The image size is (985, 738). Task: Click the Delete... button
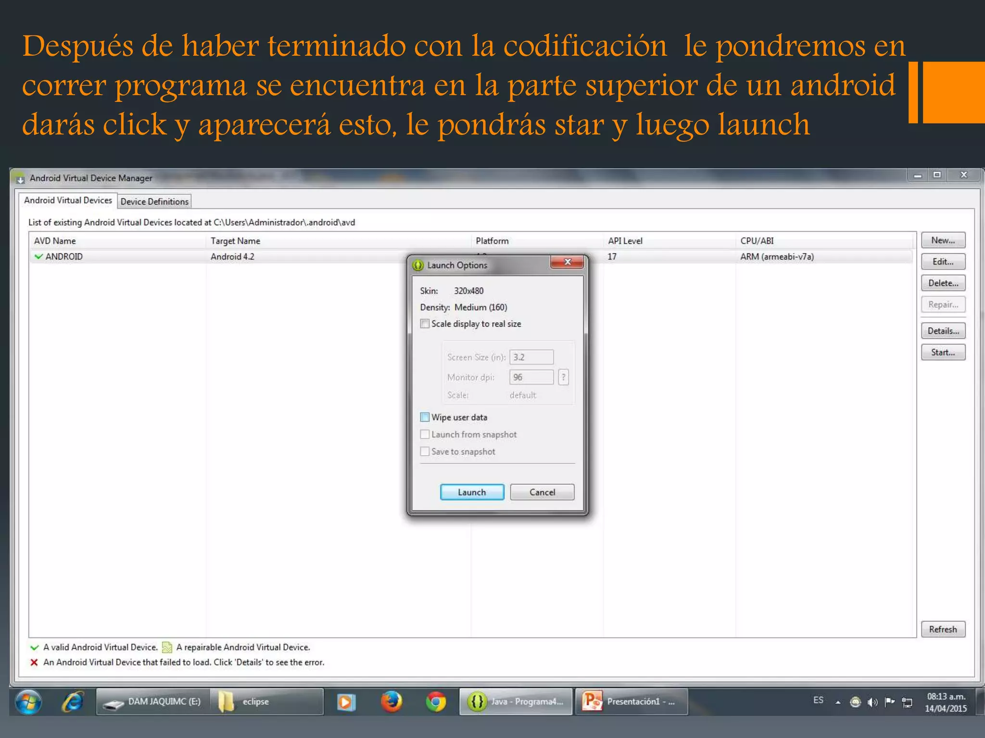point(943,283)
